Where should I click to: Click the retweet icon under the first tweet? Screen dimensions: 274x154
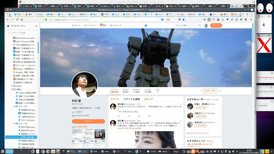[129, 116]
